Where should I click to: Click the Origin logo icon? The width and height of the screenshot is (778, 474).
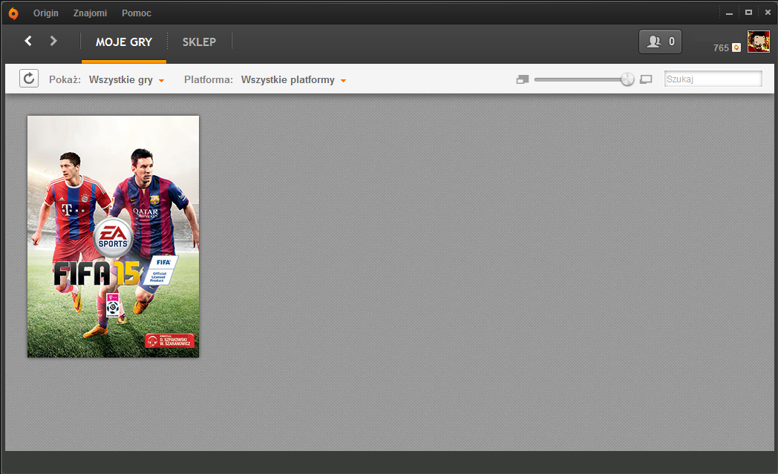(x=13, y=13)
